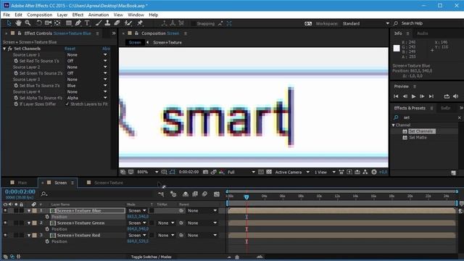Toggle Position stopwatch for Screen+Texture Blue
Image resolution: width=464 pixels, height=261 pixels.
click(47, 217)
